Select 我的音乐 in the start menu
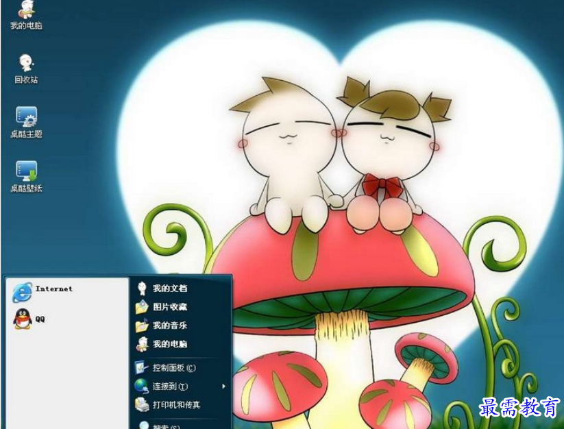The image size is (564, 429). [170, 326]
